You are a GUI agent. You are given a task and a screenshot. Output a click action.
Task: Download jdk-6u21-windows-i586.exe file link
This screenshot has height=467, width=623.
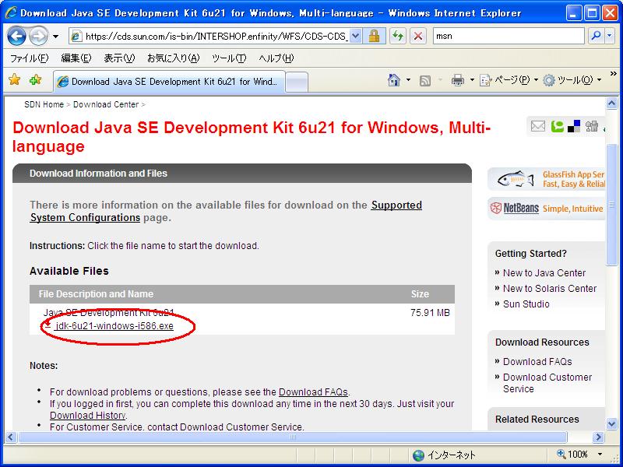114,326
